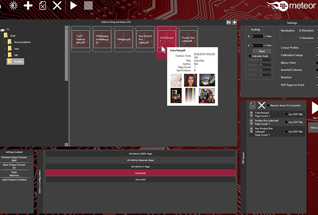Expand the Jobs folder arrow
Viewport: 318px width, 215px height.
(x=5, y=49)
